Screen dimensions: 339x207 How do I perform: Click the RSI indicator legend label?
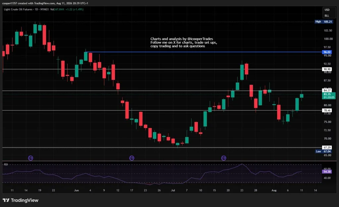(x=6, y=164)
